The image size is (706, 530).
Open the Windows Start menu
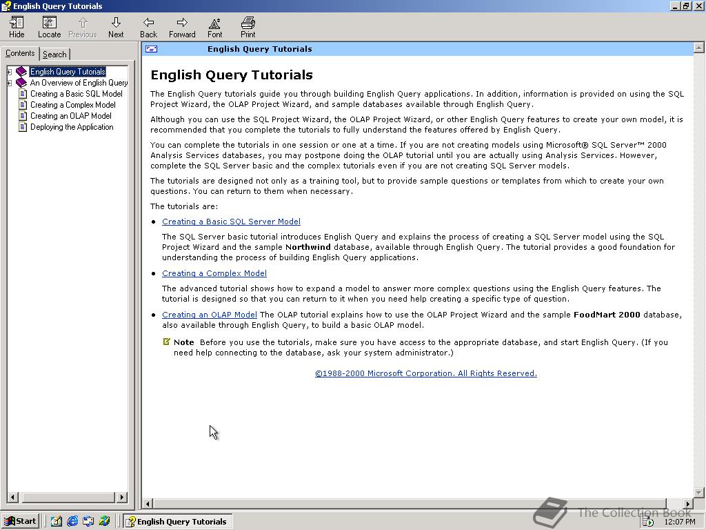(x=20, y=522)
